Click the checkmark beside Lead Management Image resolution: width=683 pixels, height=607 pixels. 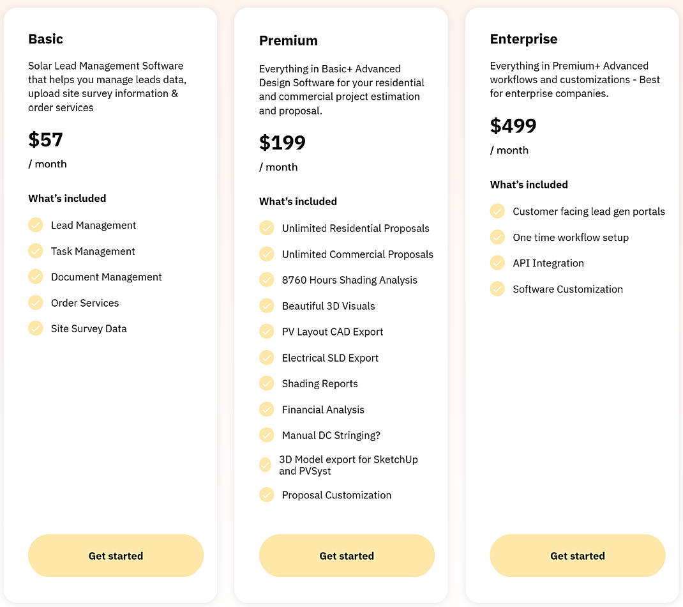36,225
